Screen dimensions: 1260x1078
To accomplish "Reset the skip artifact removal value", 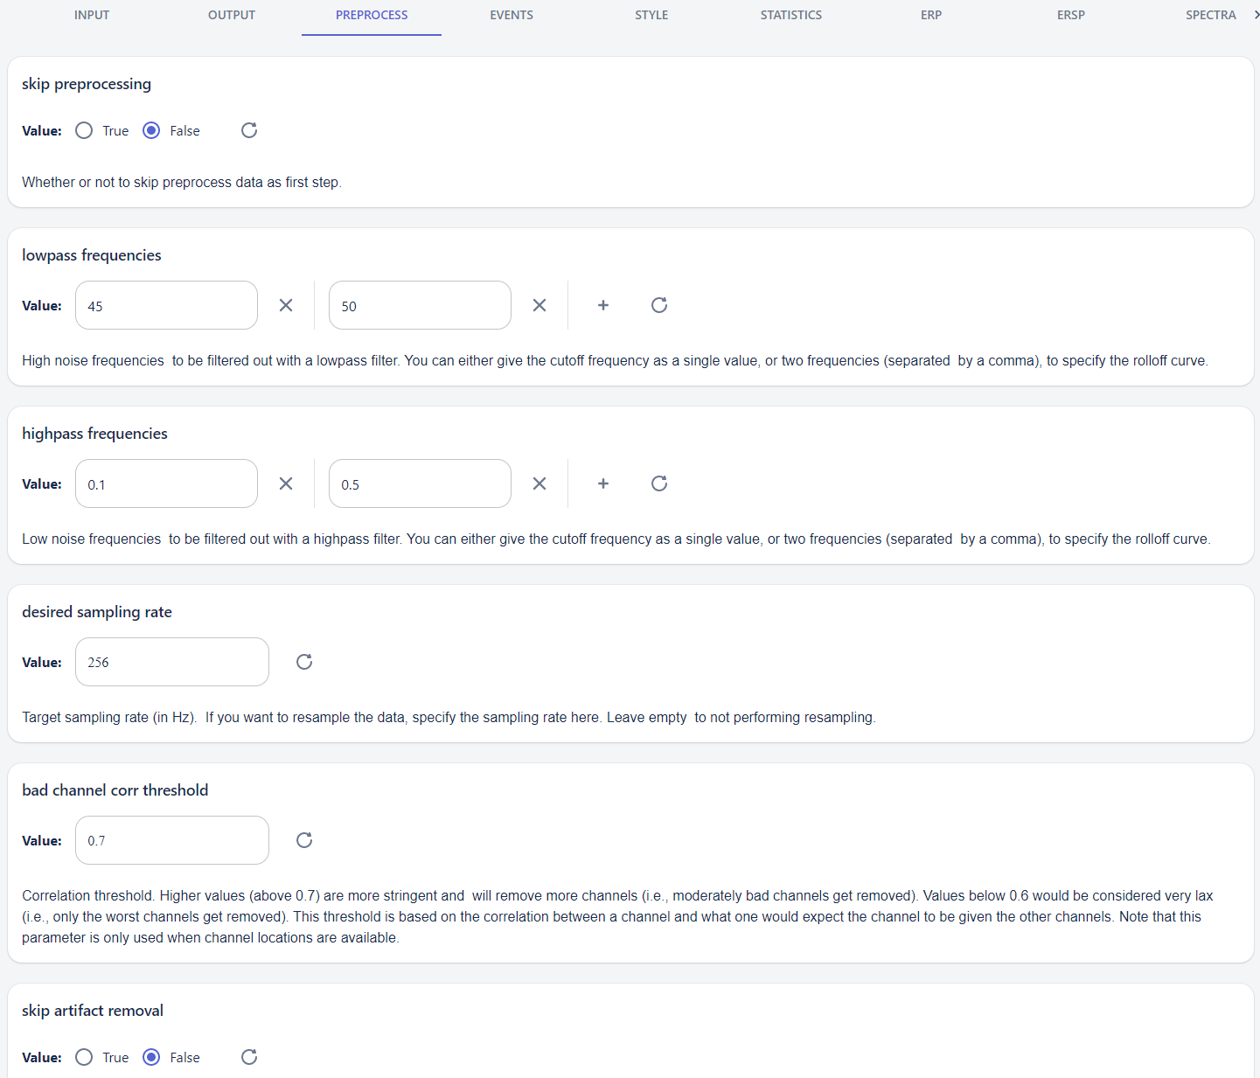I will 249,1057.
